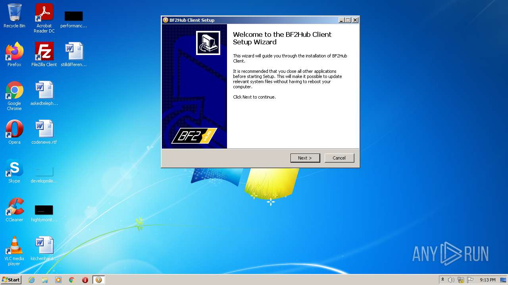508x285 pixels.
Task: Launch VLC media player shortcut
Action: click(14, 251)
